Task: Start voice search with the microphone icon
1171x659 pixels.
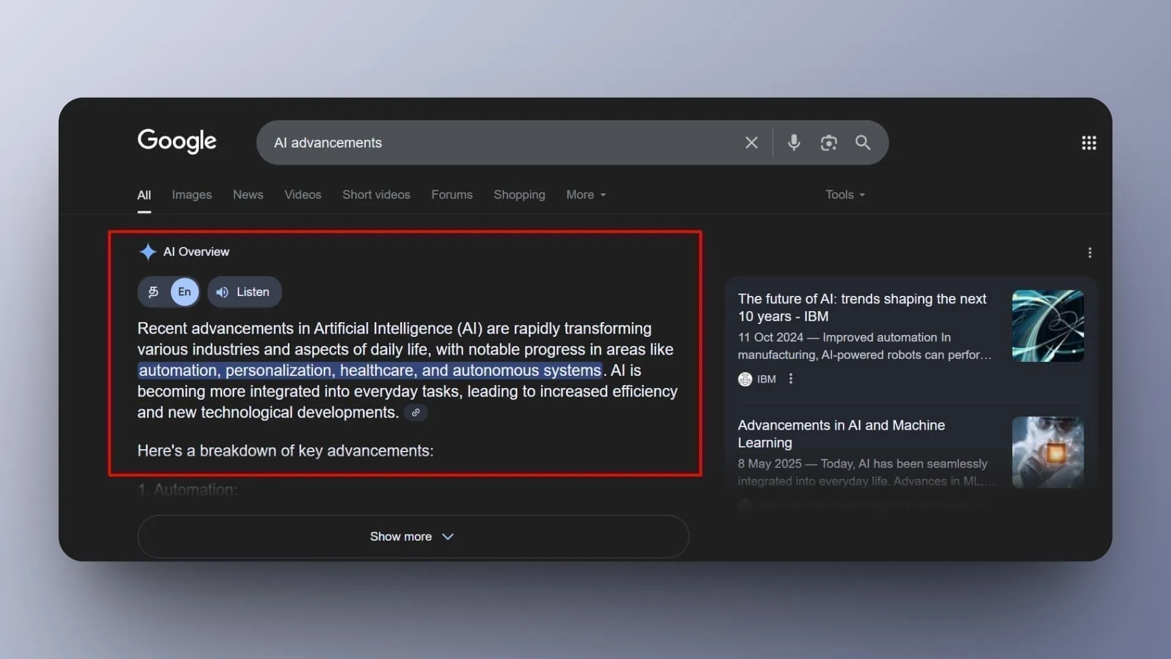Action: tap(793, 143)
